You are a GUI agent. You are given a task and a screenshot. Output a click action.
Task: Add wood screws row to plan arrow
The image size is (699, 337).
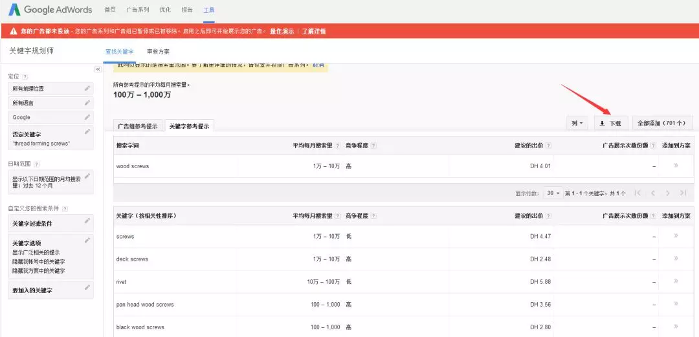tap(676, 166)
